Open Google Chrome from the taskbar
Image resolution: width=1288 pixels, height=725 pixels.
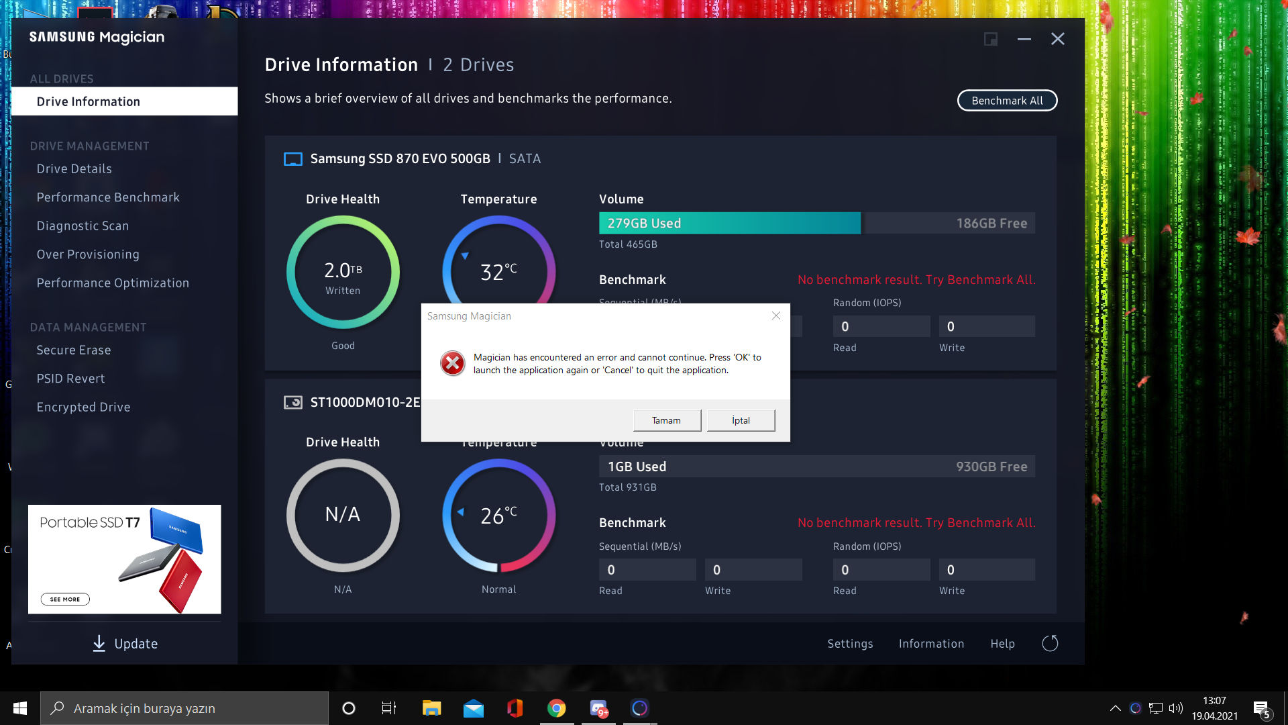(x=556, y=708)
